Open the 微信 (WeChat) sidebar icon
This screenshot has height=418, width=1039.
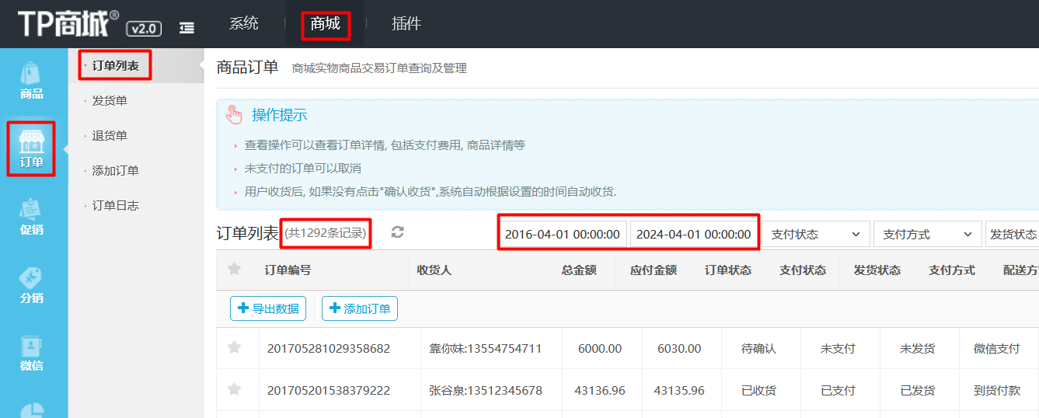(32, 352)
